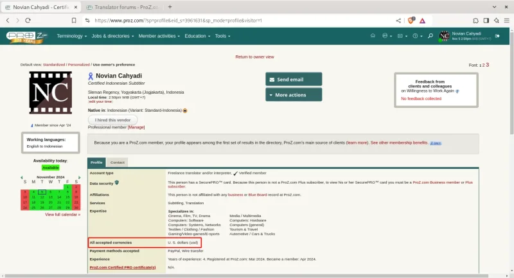Set font size to 3
Viewport: 514px width, 278px height.
click(x=488, y=65)
